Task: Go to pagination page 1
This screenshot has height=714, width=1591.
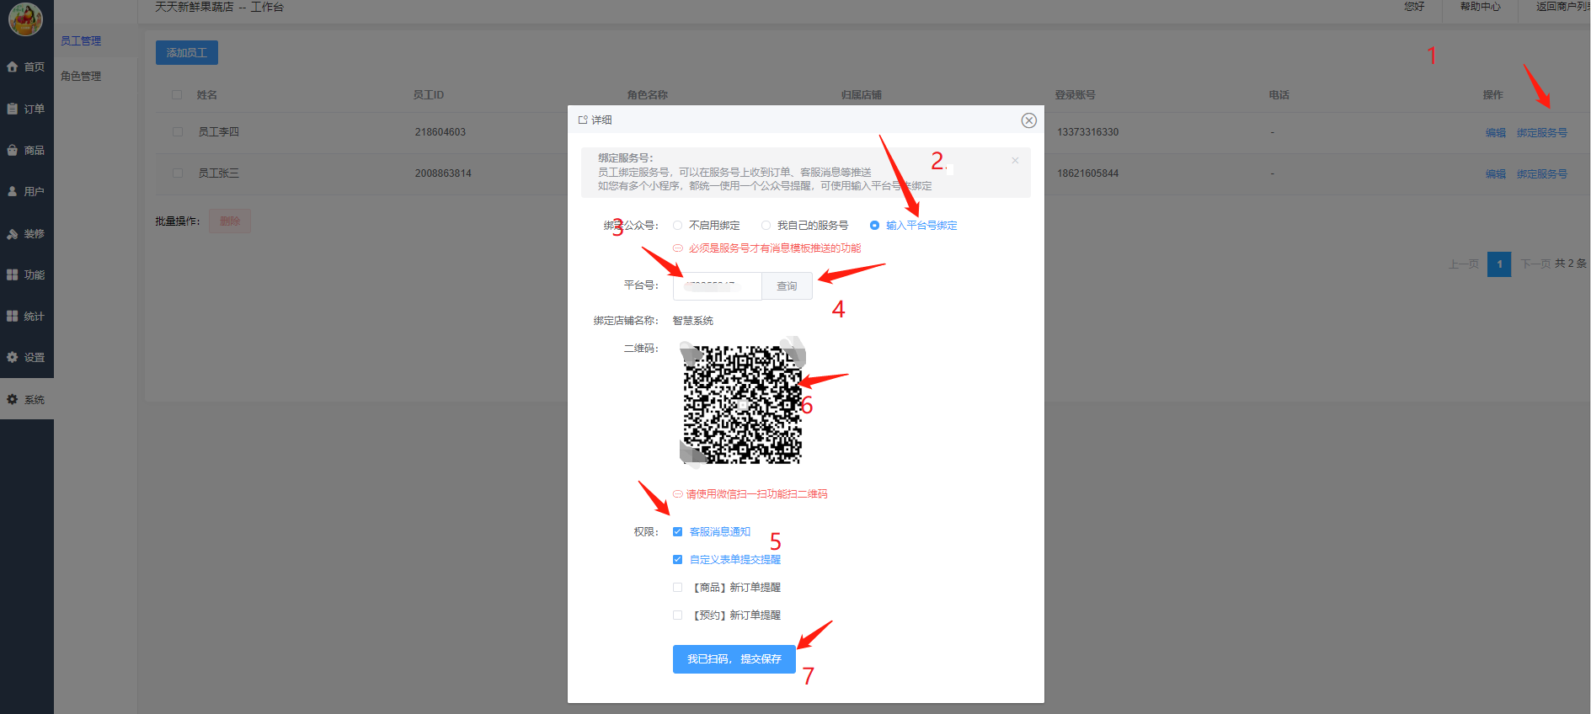Action: tap(1499, 264)
